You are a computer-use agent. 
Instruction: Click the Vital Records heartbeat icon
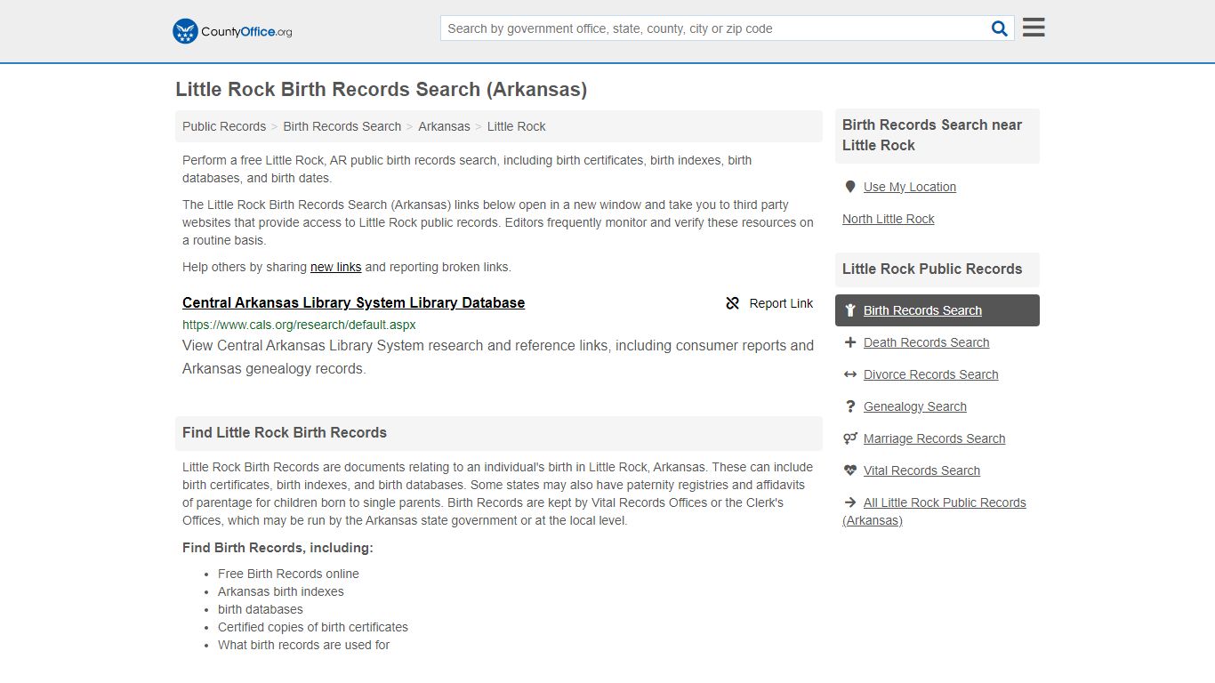click(850, 470)
